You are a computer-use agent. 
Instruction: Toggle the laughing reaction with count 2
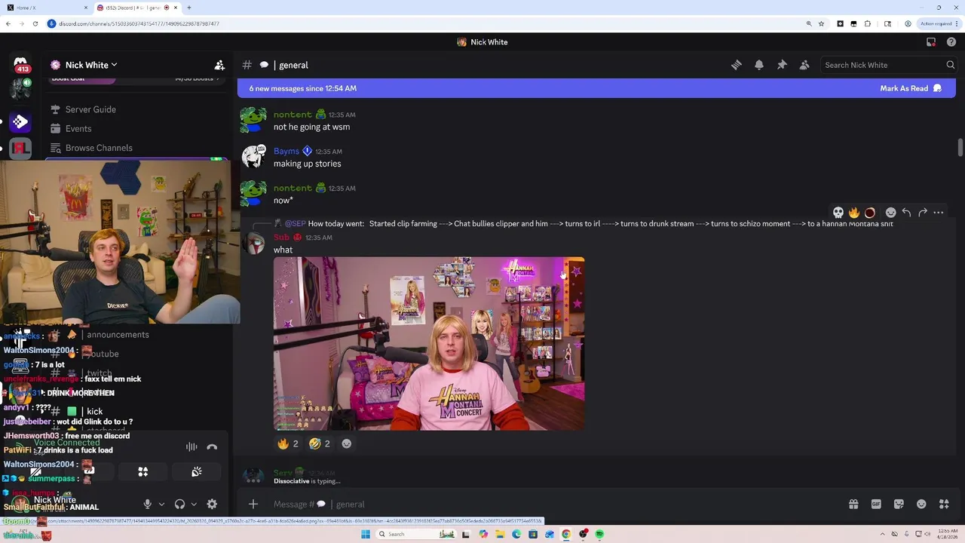coord(320,443)
